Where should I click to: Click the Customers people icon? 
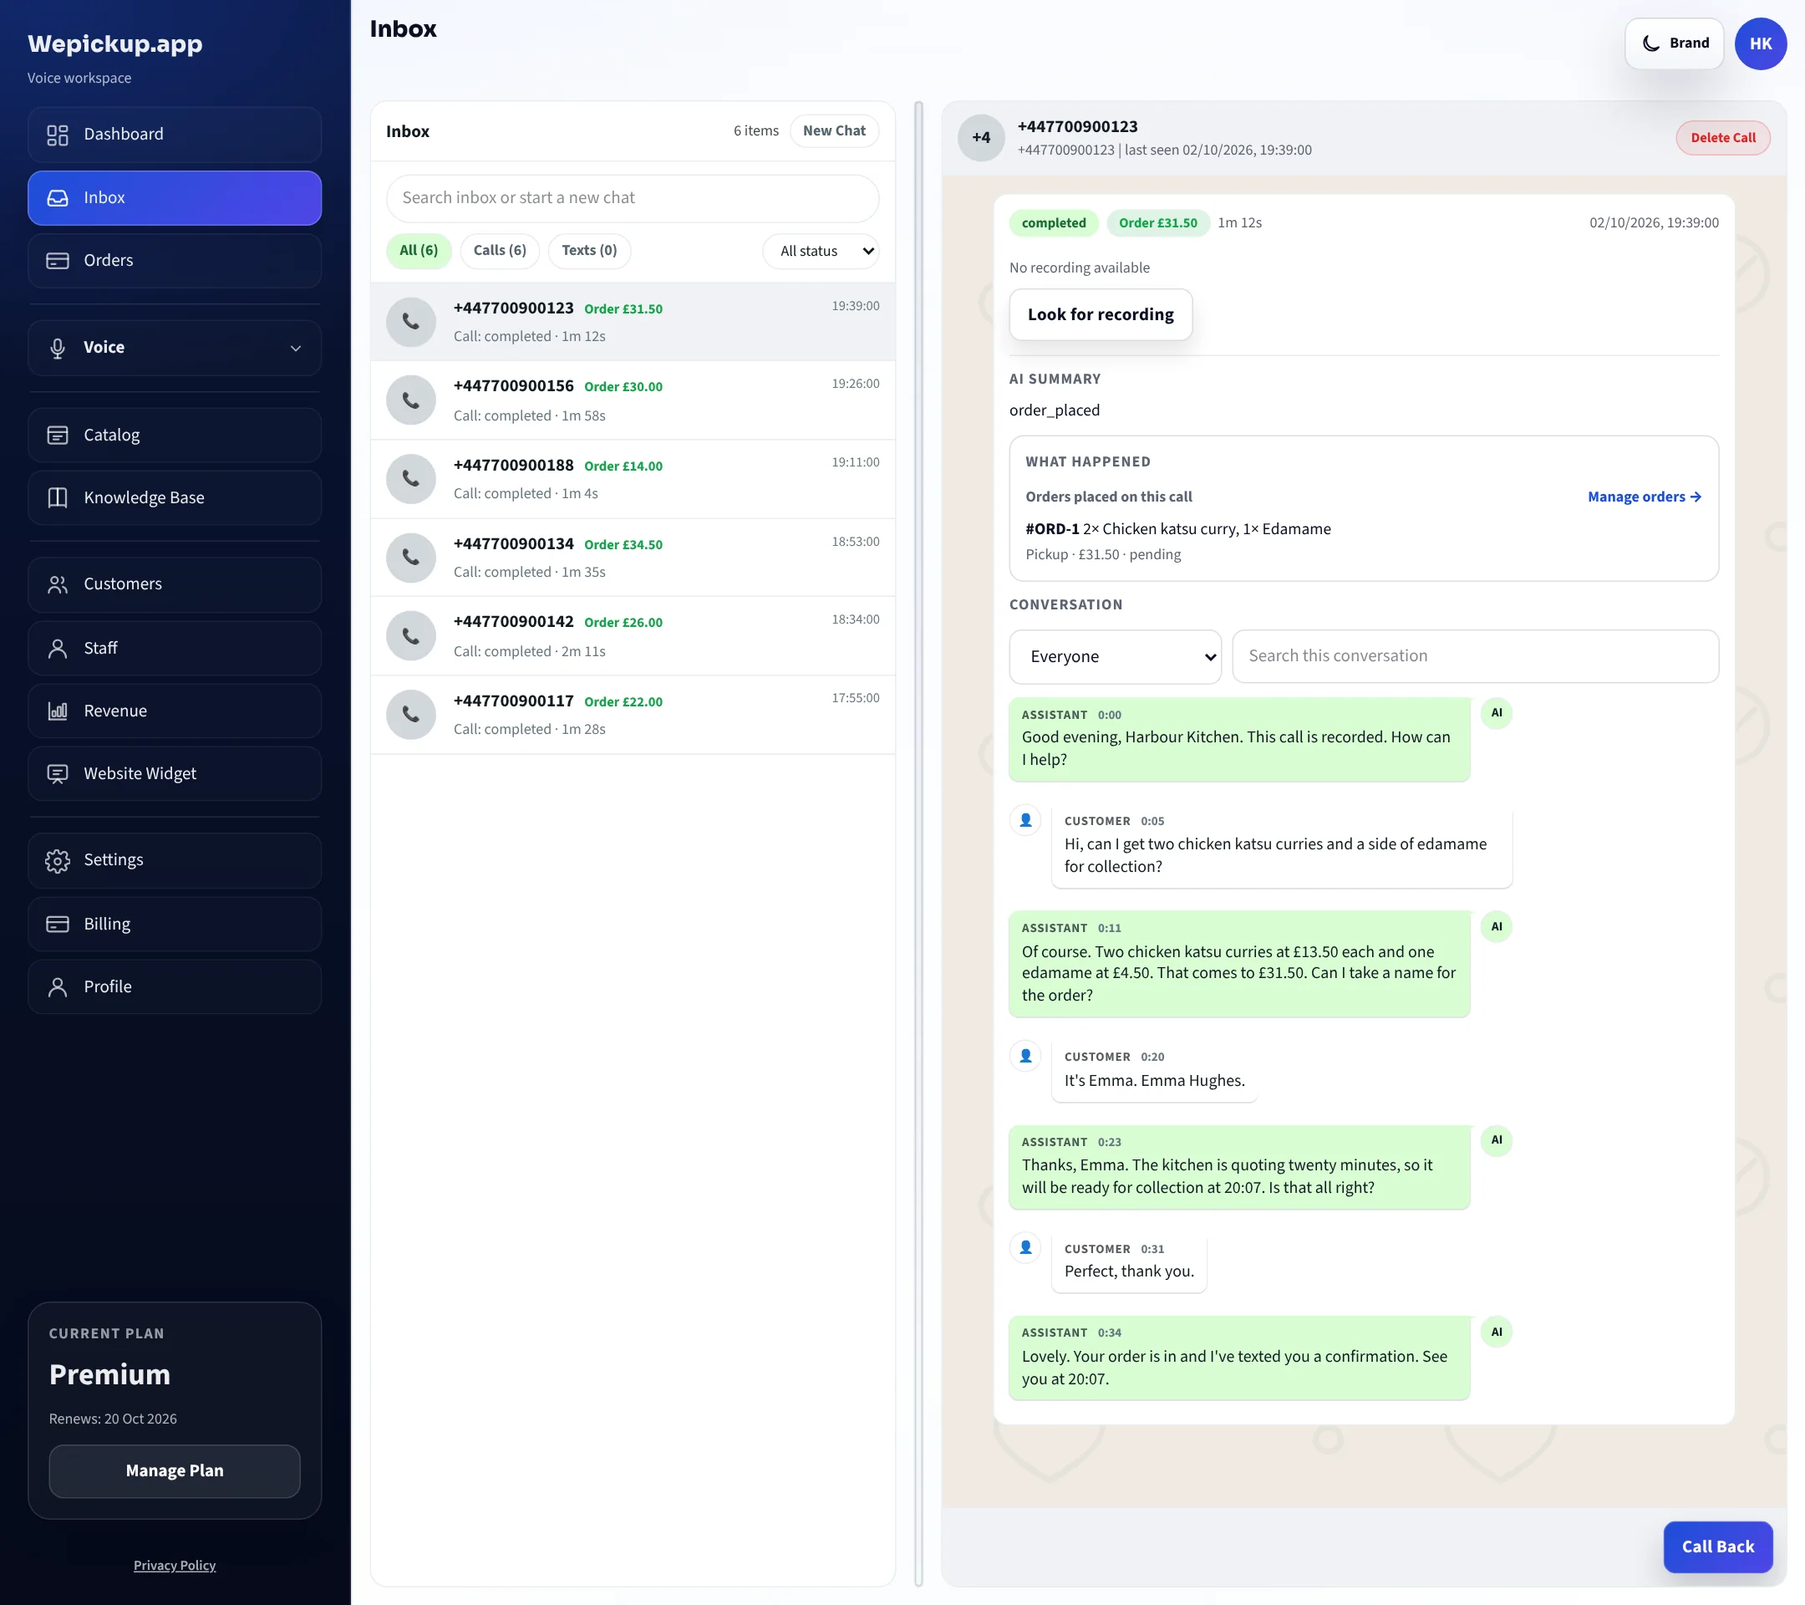58,583
